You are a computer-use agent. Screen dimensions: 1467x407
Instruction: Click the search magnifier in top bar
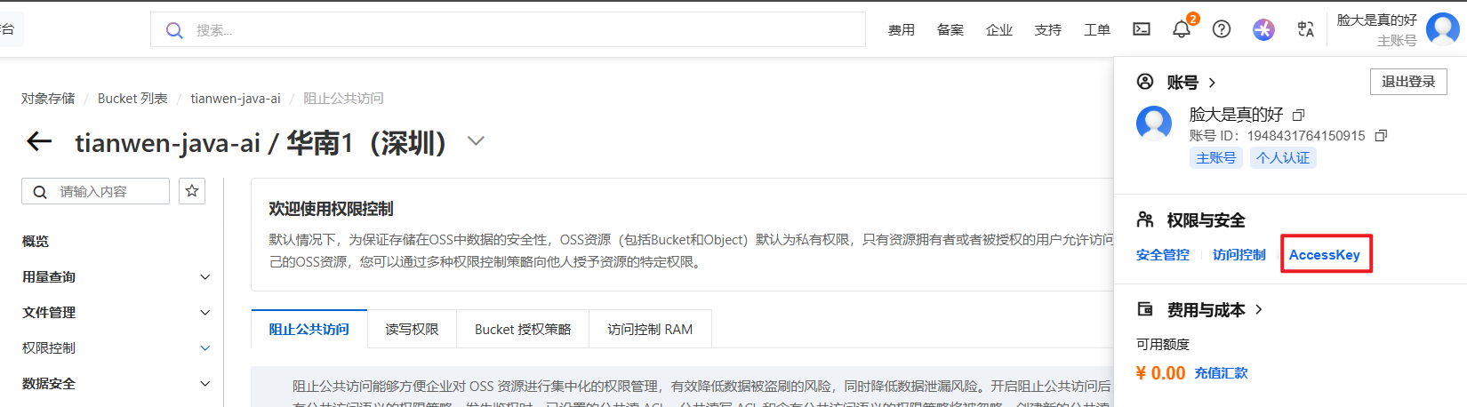click(x=175, y=30)
